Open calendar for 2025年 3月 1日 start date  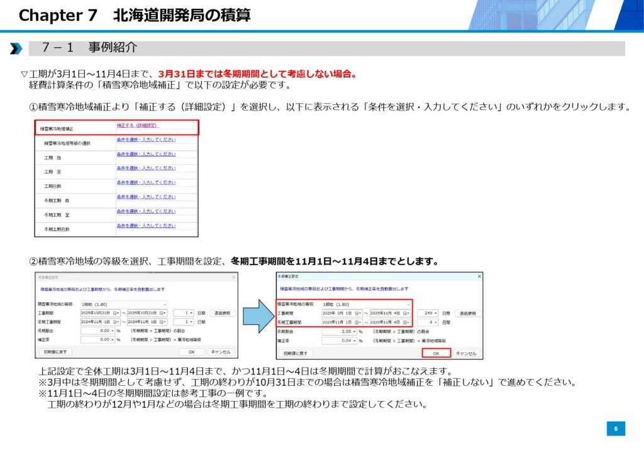(x=357, y=313)
